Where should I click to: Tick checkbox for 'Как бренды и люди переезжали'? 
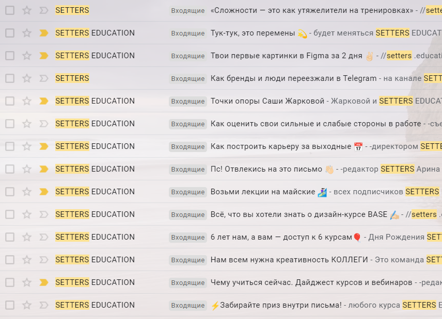(x=10, y=78)
